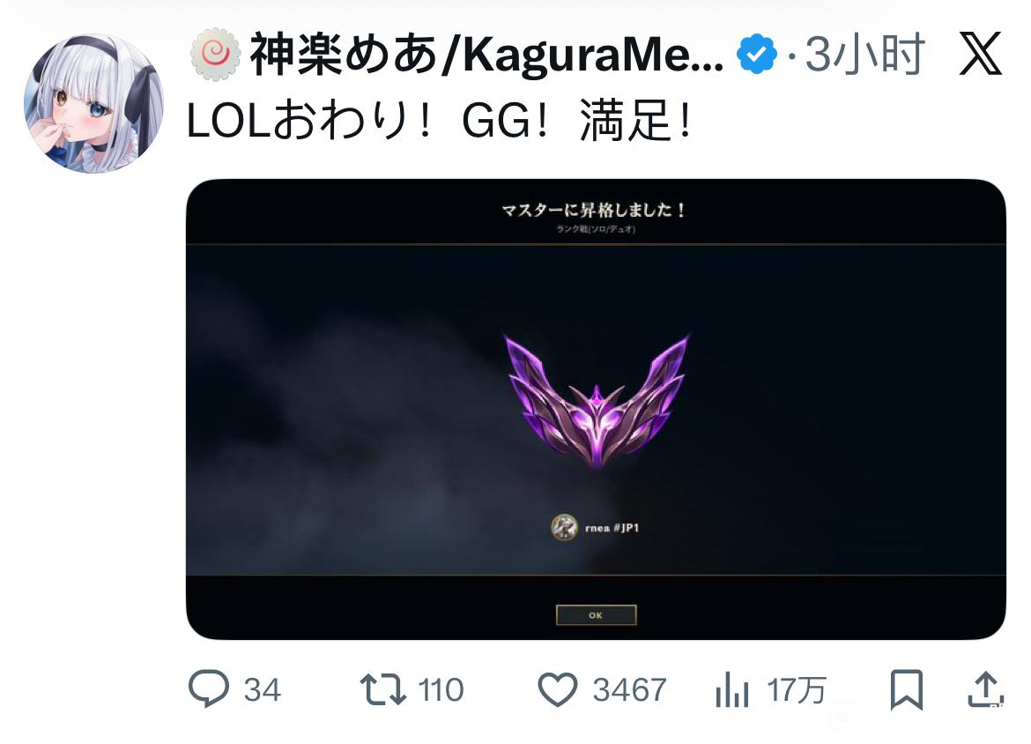Like the post with the heart icon
This screenshot has height=744, width=1031.
[558, 689]
